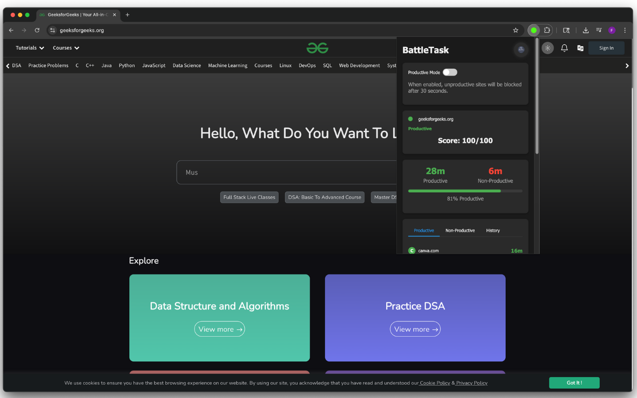Switch to the Productive tab in BattleTask
Screen dimensions: 637x398
pos(424,230)
